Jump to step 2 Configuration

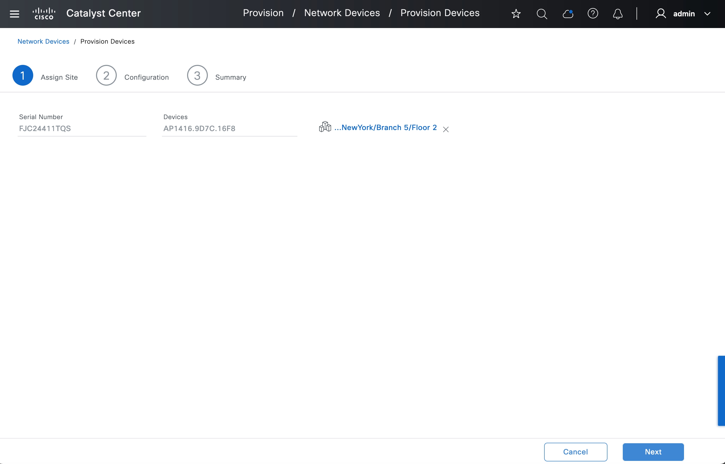pos(106,75)
